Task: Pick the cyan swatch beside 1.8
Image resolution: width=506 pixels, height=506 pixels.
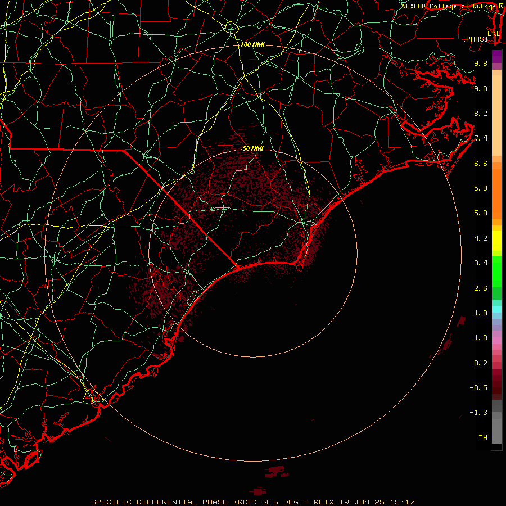Action: (x=496, y=309)
